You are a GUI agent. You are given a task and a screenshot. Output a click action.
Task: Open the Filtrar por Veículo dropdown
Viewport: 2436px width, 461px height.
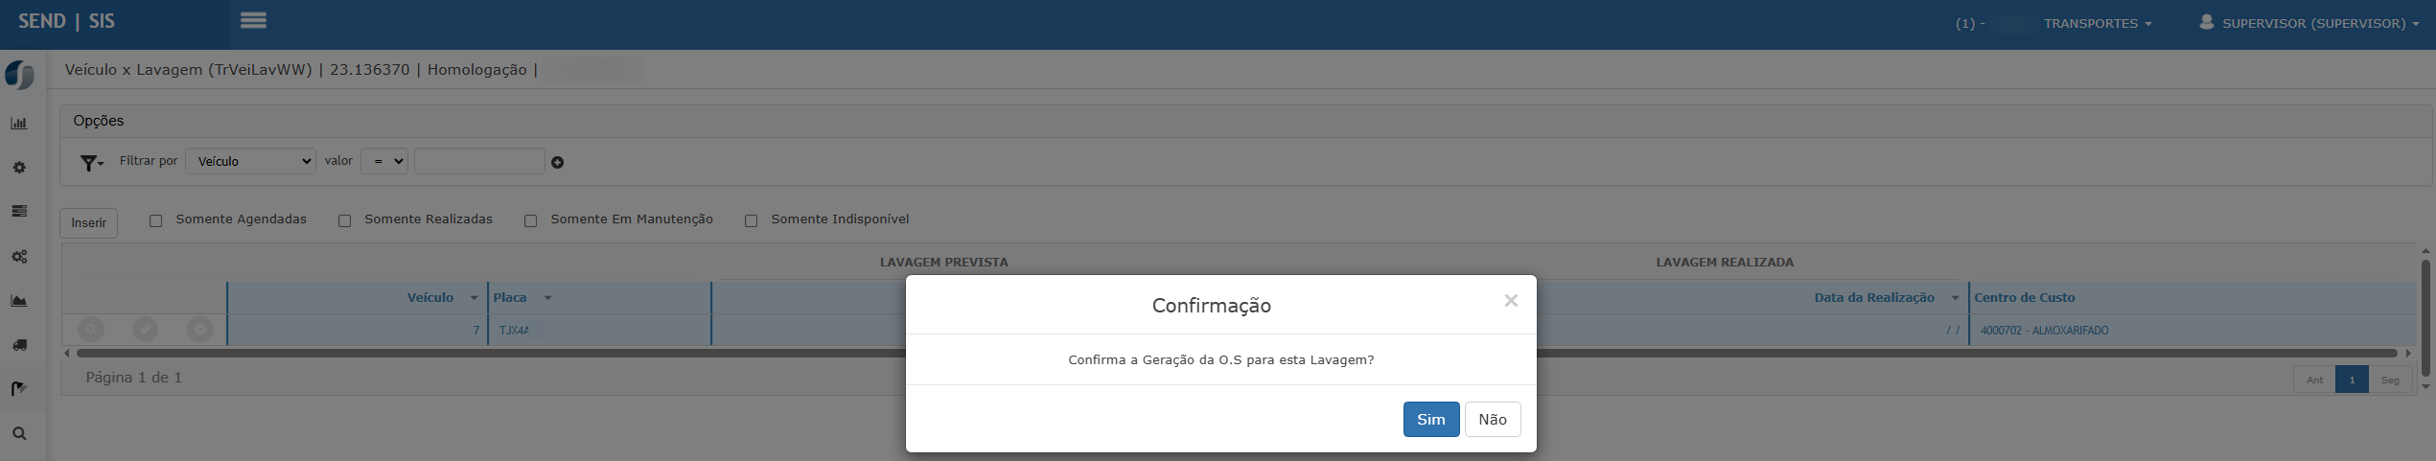click(x=250, y=161)
